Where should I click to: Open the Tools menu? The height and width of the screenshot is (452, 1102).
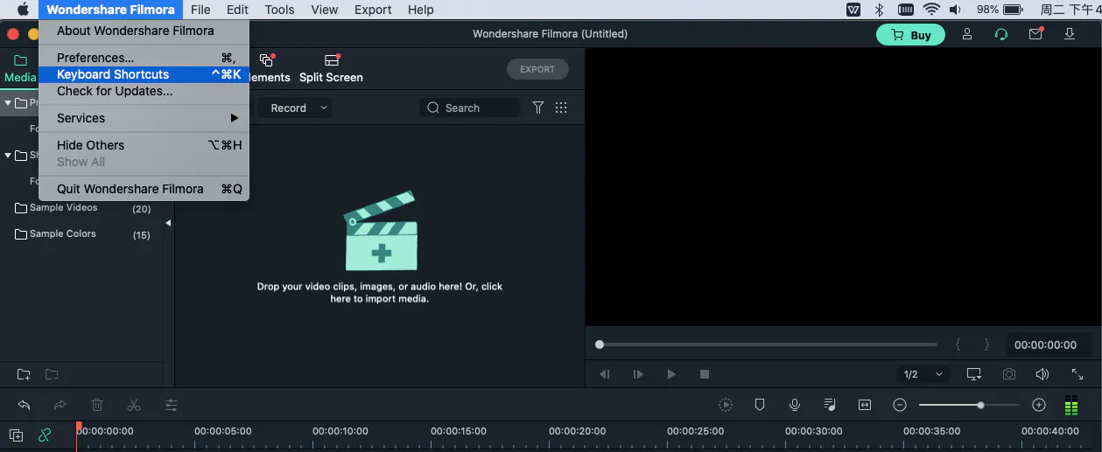279,10
